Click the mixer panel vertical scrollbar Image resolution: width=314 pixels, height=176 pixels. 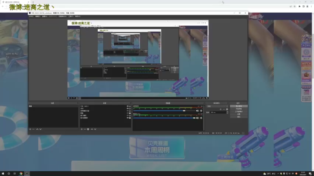point(204,118)
